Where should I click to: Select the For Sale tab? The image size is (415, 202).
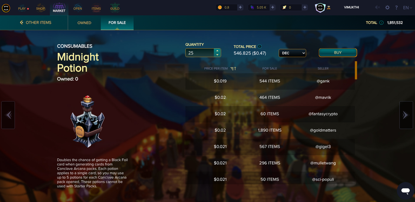click(x=117, y=23)
